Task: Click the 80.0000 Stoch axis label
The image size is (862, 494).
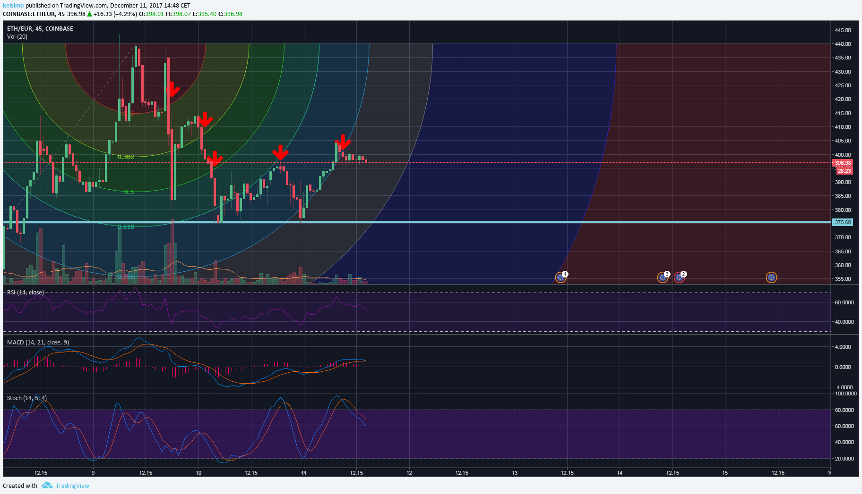Action: pos(844,410)
